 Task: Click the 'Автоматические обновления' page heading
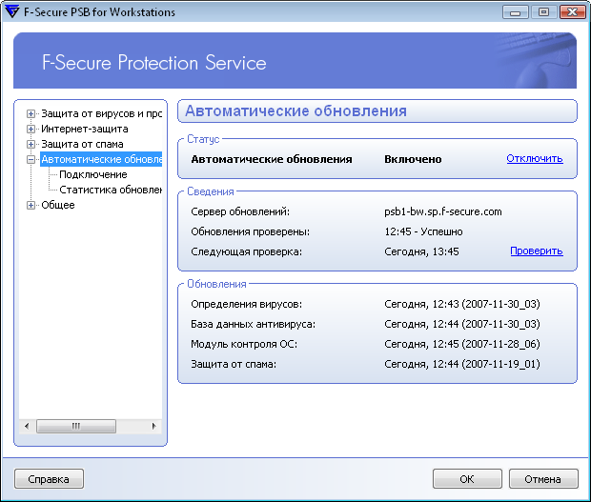(295, 111)
